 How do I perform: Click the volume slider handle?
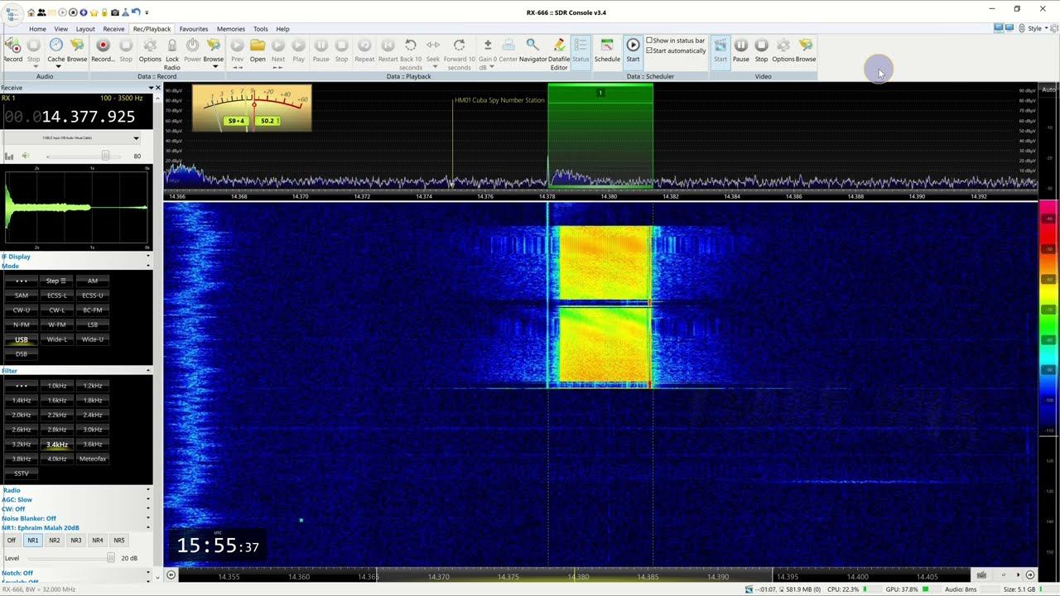pyautogui.click(x=105, y=156)
